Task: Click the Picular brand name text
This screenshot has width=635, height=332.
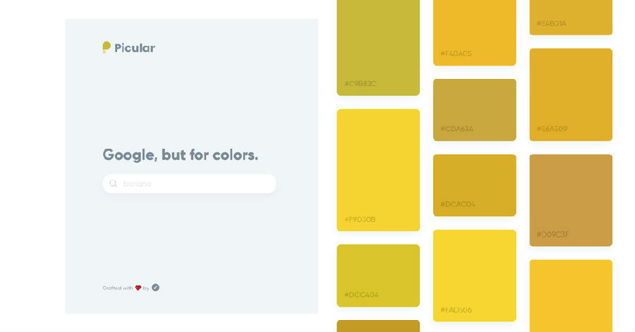Action: click(x=135, y=48)
